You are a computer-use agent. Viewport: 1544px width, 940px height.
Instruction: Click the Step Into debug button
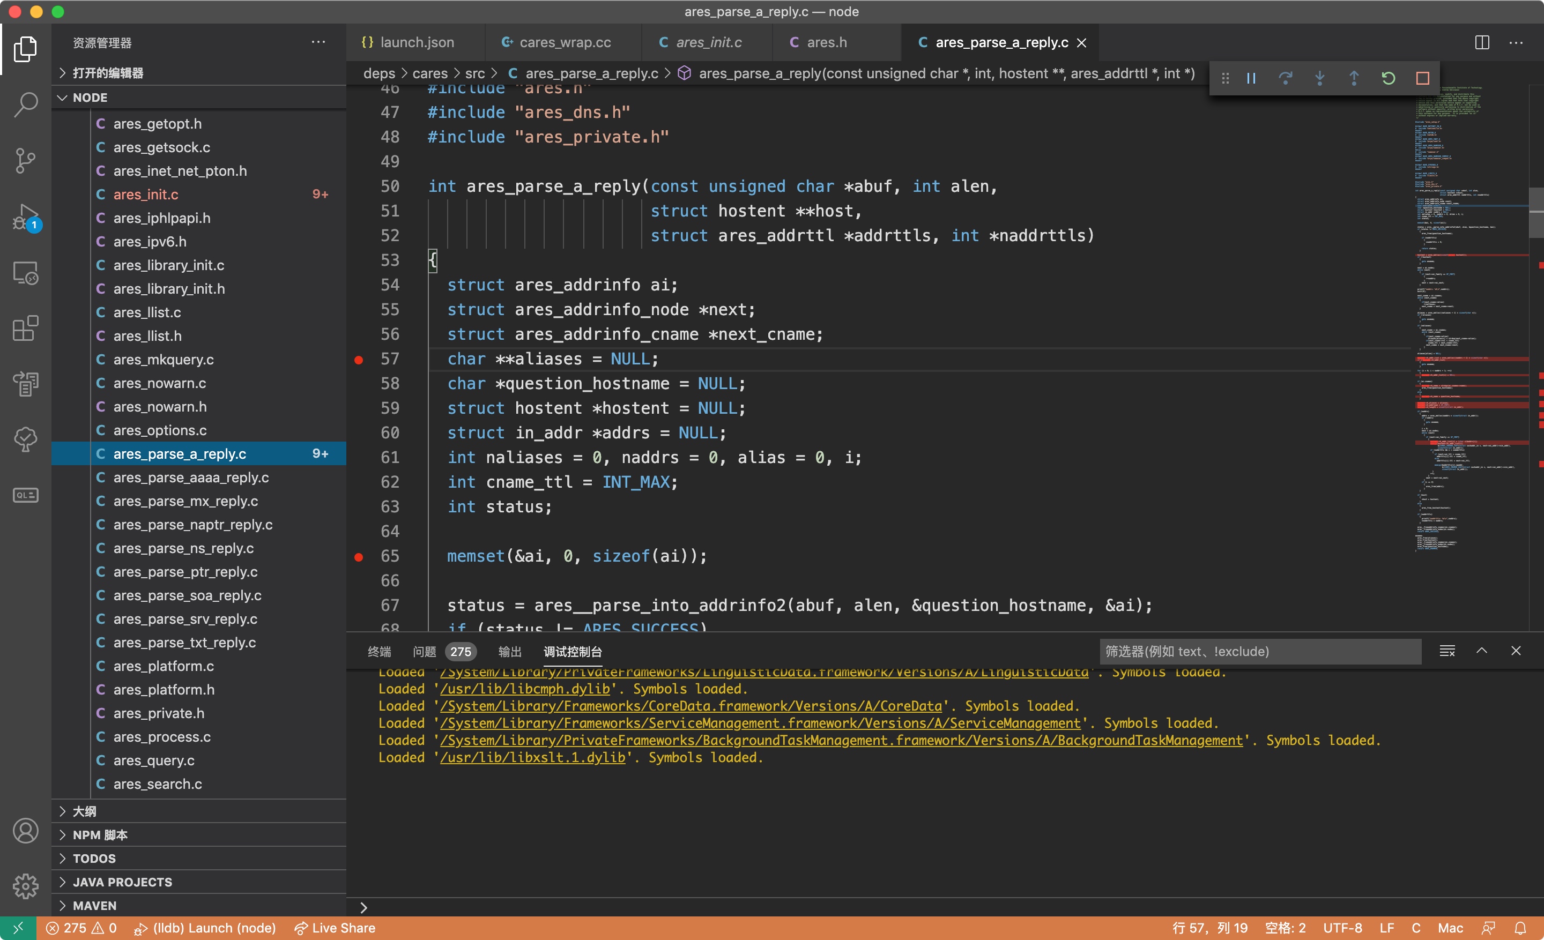point(1320,78)
